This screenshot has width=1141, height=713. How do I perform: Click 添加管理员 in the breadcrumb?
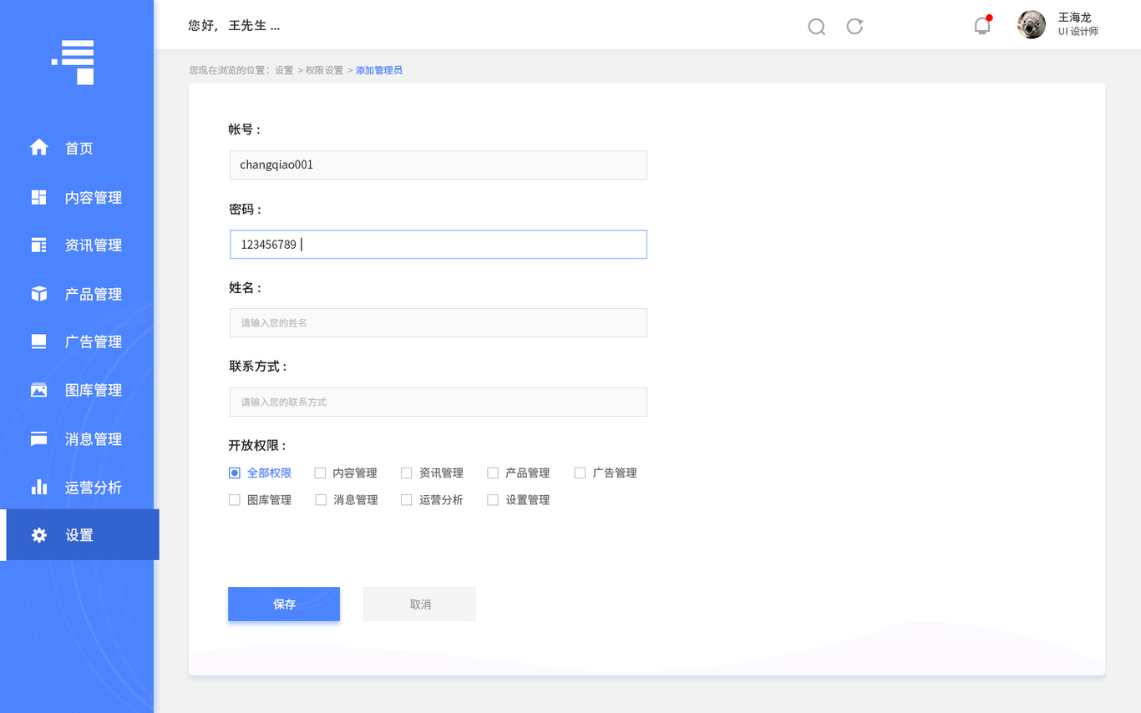tap(379, 70)
